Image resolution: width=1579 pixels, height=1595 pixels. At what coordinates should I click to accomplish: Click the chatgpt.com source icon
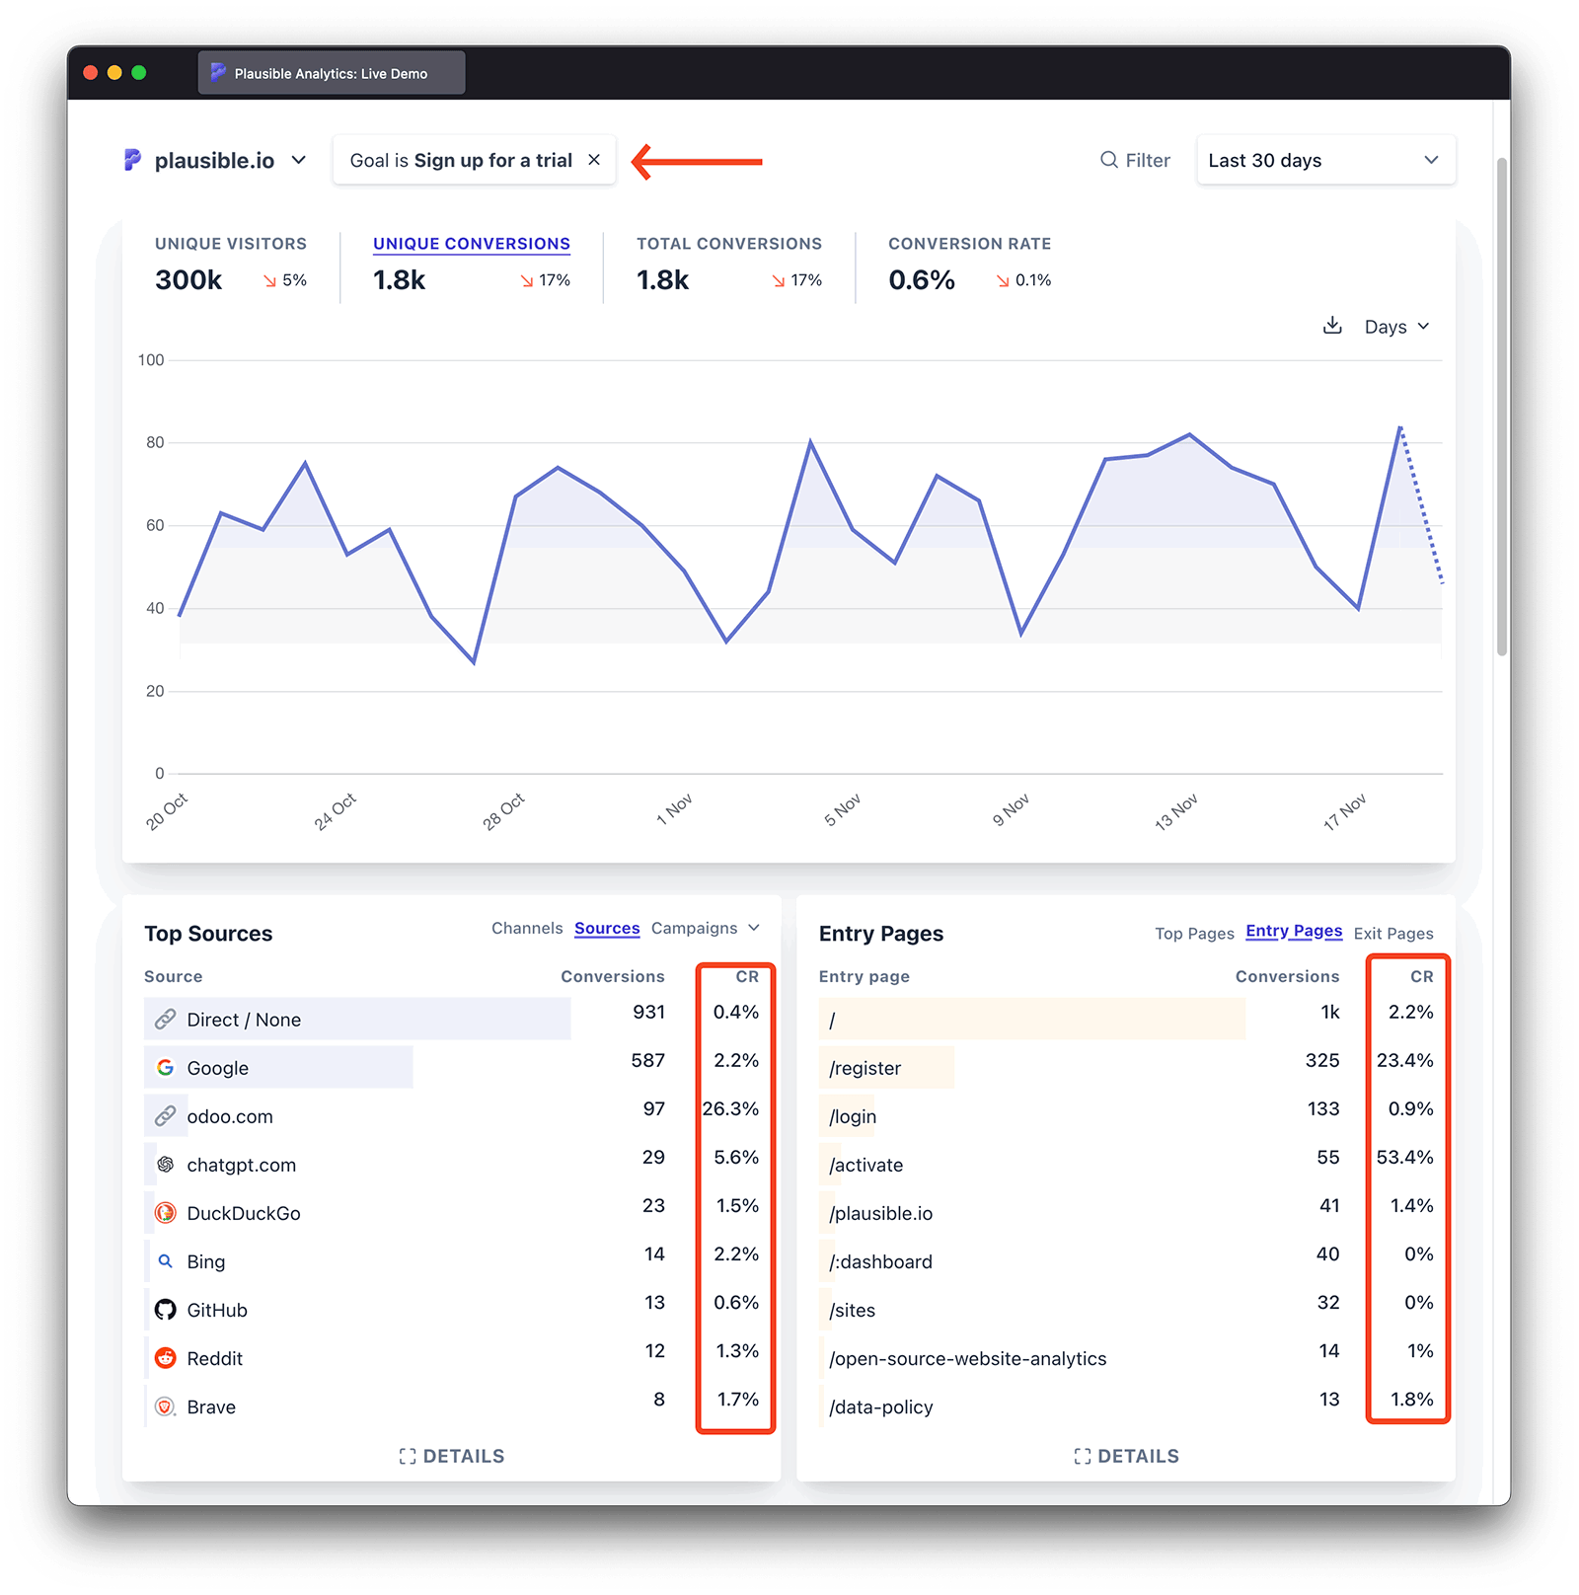[166, 1165]
